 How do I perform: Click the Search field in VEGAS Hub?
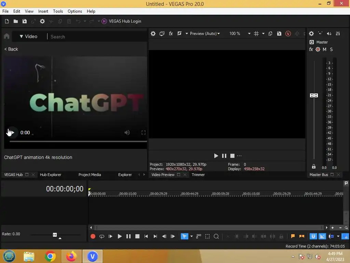[97, 37]
